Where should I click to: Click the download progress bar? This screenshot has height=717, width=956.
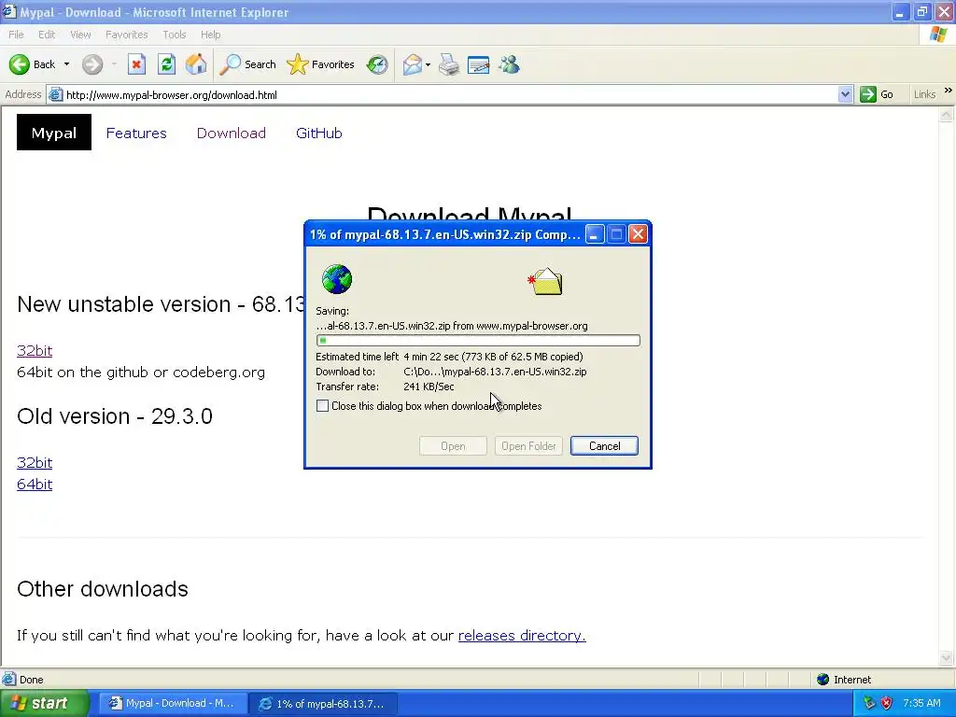click(x=478, y=340)
